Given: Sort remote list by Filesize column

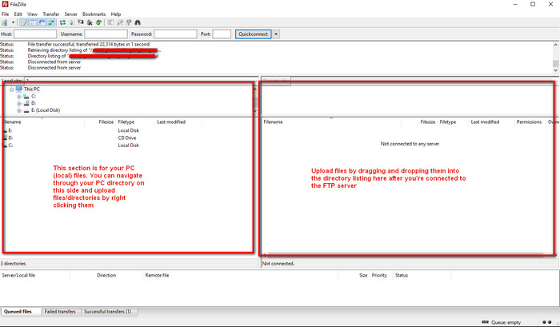Looking at the screenshot, I should coord(419,122).
